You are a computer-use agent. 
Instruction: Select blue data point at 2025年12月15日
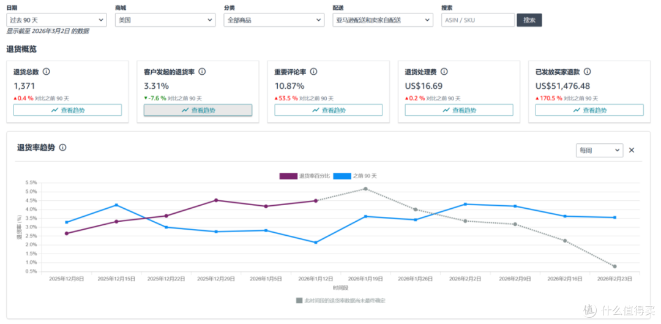click(116, 205)
